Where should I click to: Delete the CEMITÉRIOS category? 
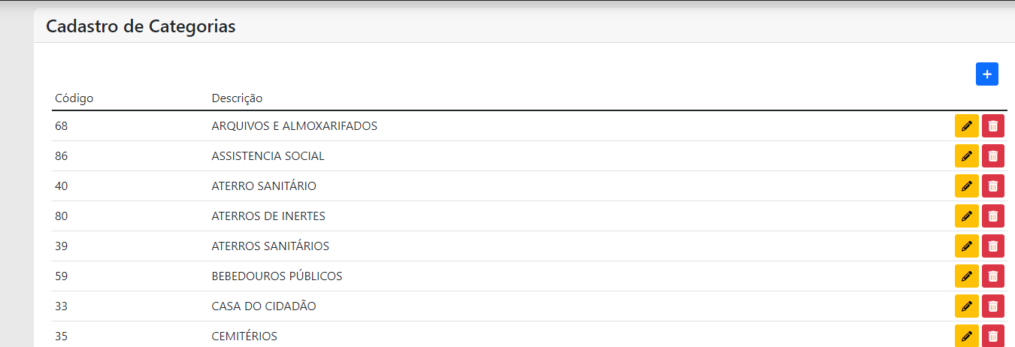point(993,336)
